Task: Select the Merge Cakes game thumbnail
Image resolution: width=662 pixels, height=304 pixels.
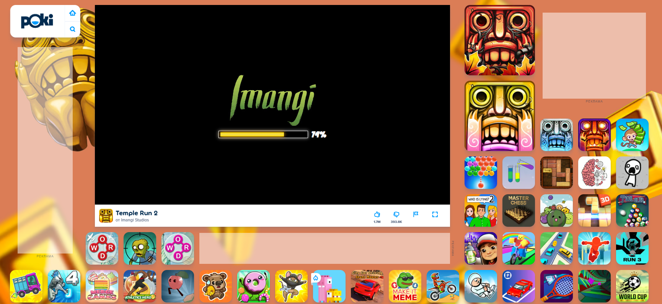Action: pyautogui.click(x=102, y=286)
